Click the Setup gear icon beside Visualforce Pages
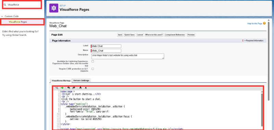This screenshot has height=130, width=274. [54, 8]
